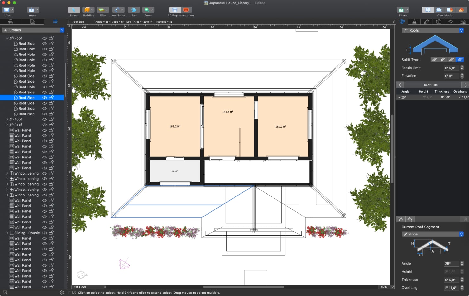This screenshot has height=296, width=469.
Task: Hide the first Roof Hole item
Action: [45, 49]
